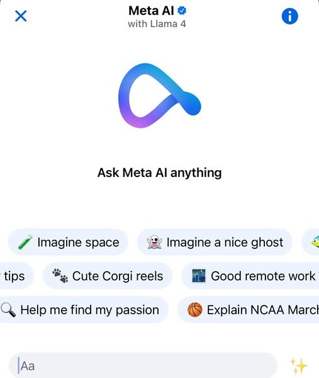Image resolution: width=319 pixels, height=378 pixels.
Task: Tap the test tube emoji on Imagine space
Action: (x=25, y=242)
